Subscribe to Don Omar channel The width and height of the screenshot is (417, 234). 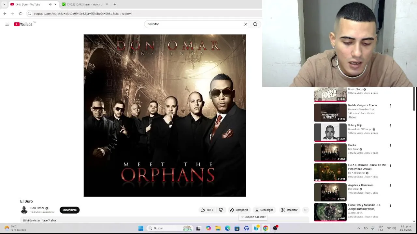[x=69, y=210]
